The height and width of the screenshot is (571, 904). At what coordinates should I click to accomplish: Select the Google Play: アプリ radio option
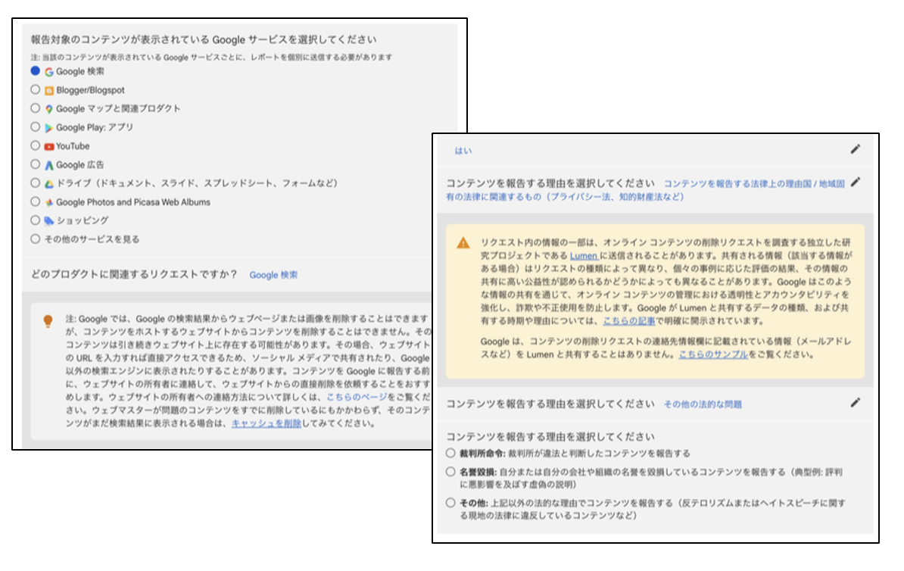(x=35, y=127)
